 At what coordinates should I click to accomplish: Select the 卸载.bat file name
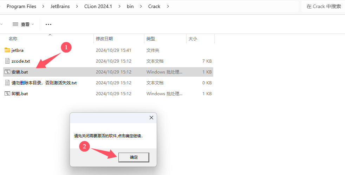click(x=20, y=94)
